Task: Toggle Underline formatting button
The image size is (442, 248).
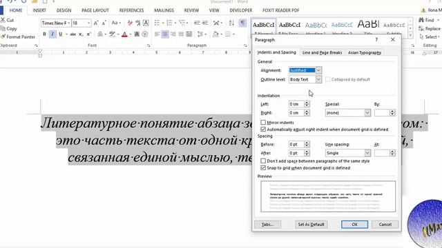Action: point(60,34)
